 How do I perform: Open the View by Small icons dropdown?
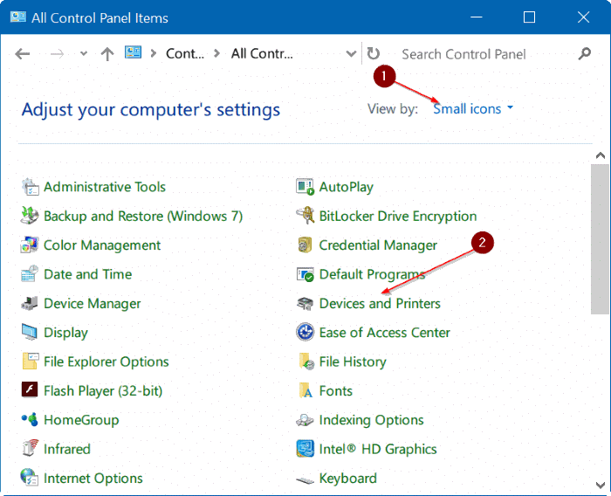(473, 109)
